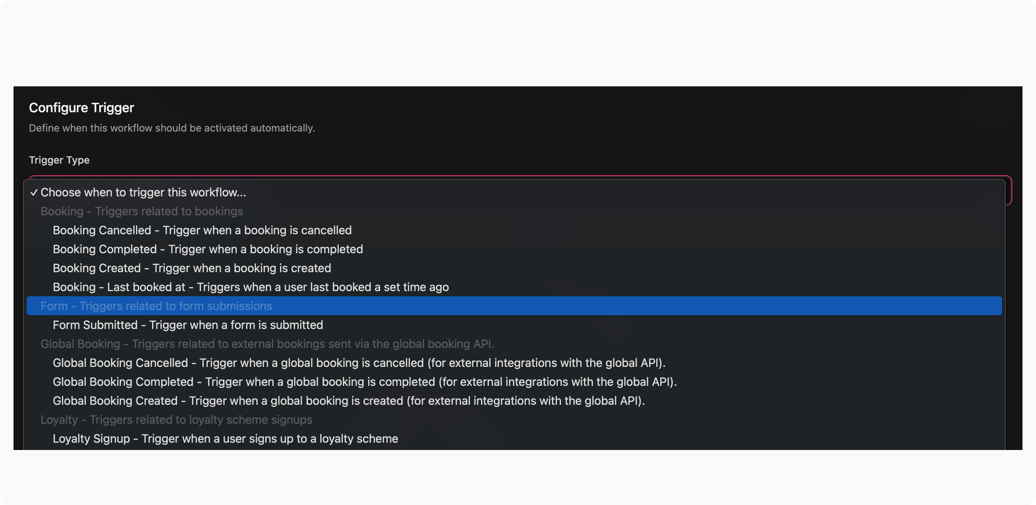
Task: Click the pink-outlined Trigger Type select field
Action: [x=1008, y=191]
